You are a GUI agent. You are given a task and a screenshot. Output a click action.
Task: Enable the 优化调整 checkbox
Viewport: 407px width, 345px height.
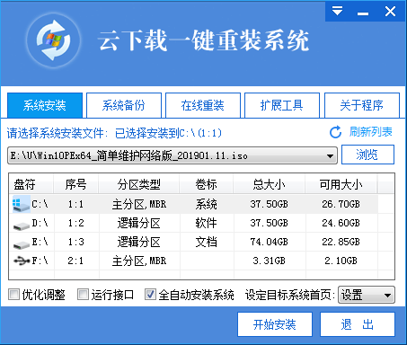point(13,295)
